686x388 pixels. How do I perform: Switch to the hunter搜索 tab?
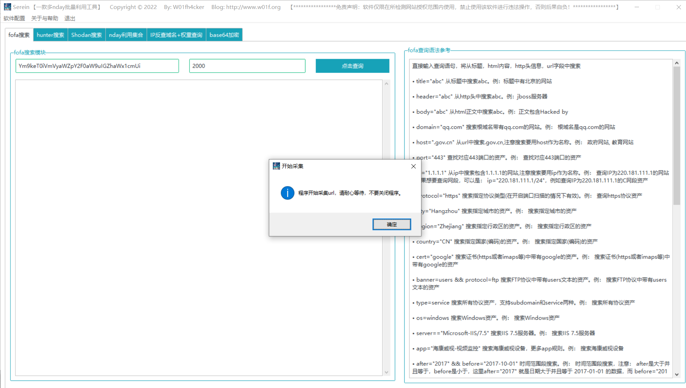[51, 35]
